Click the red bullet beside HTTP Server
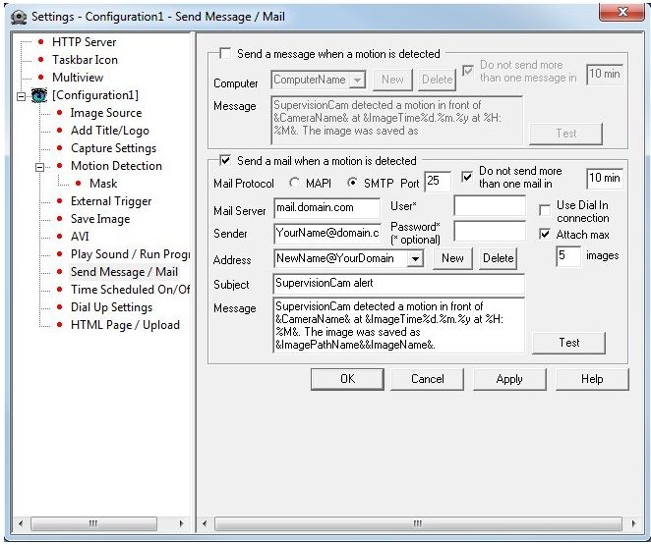The image size is (651, 545). tap(40, 42)
